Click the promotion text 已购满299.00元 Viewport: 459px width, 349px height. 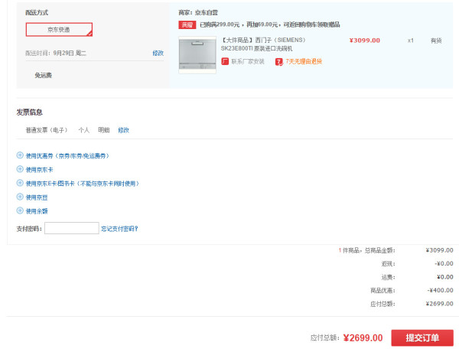coord(220,24)
